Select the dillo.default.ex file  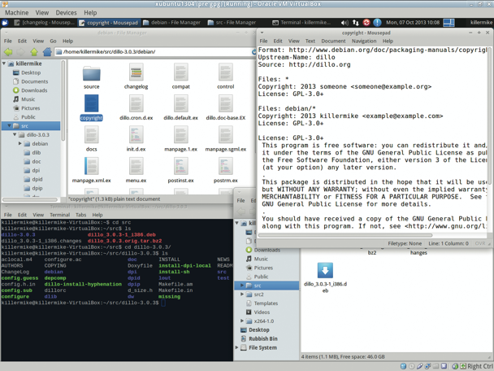click(x=181, y=103)
